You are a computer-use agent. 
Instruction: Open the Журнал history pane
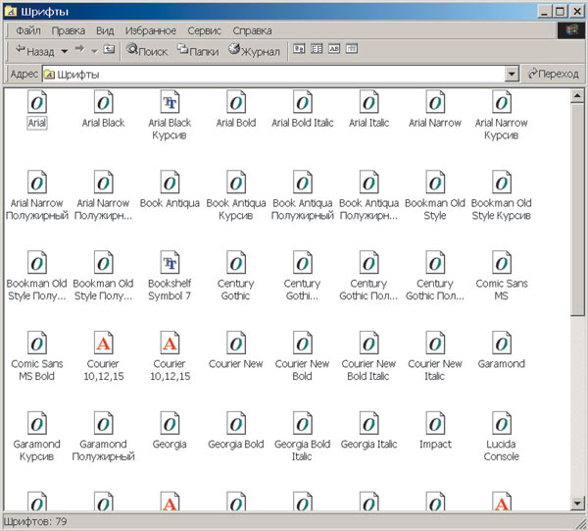254,50
